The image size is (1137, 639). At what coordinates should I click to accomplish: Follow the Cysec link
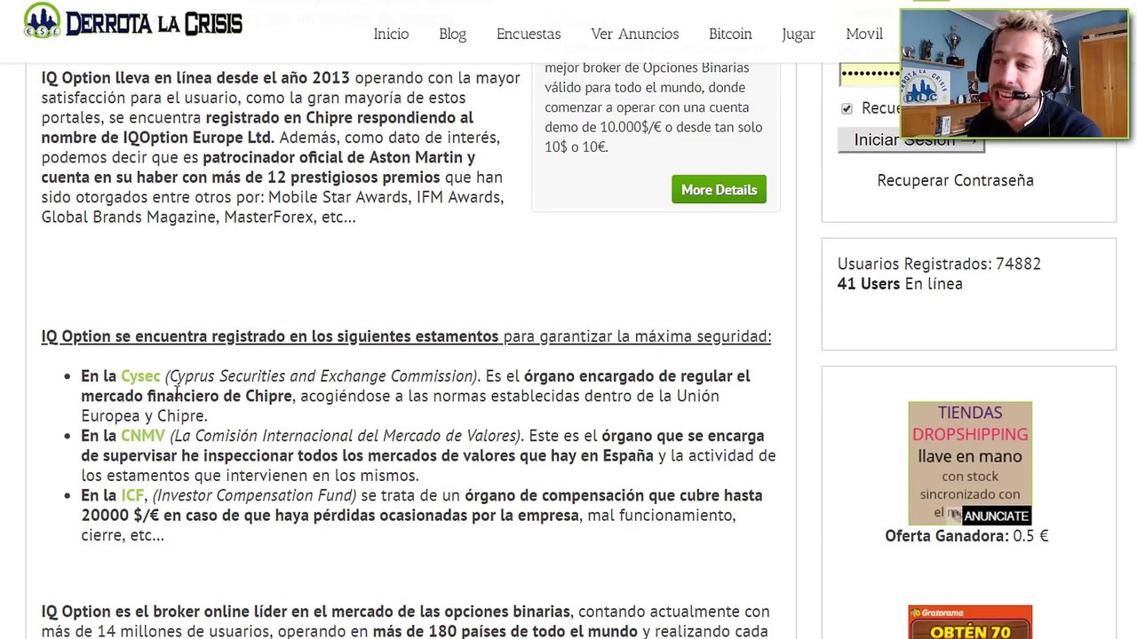tap(140, 375)
